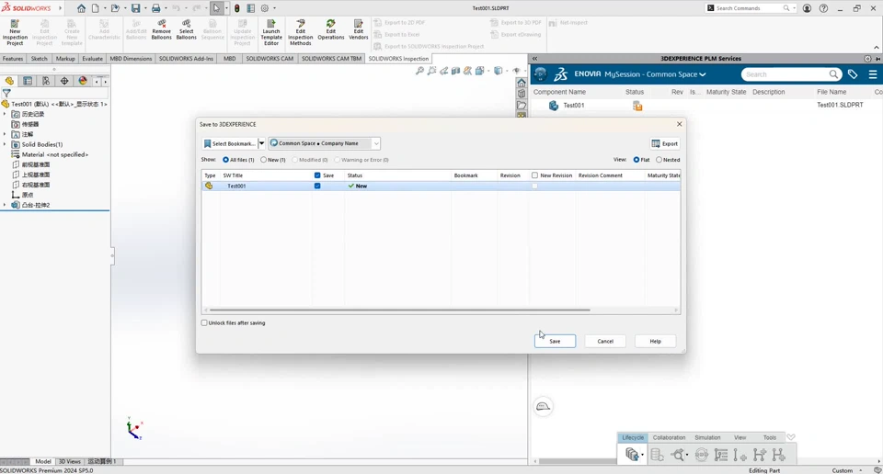Viewport: 883px width, 474px height.
Task: Open the PropertyManager tab icon
Action: [27, 81]
